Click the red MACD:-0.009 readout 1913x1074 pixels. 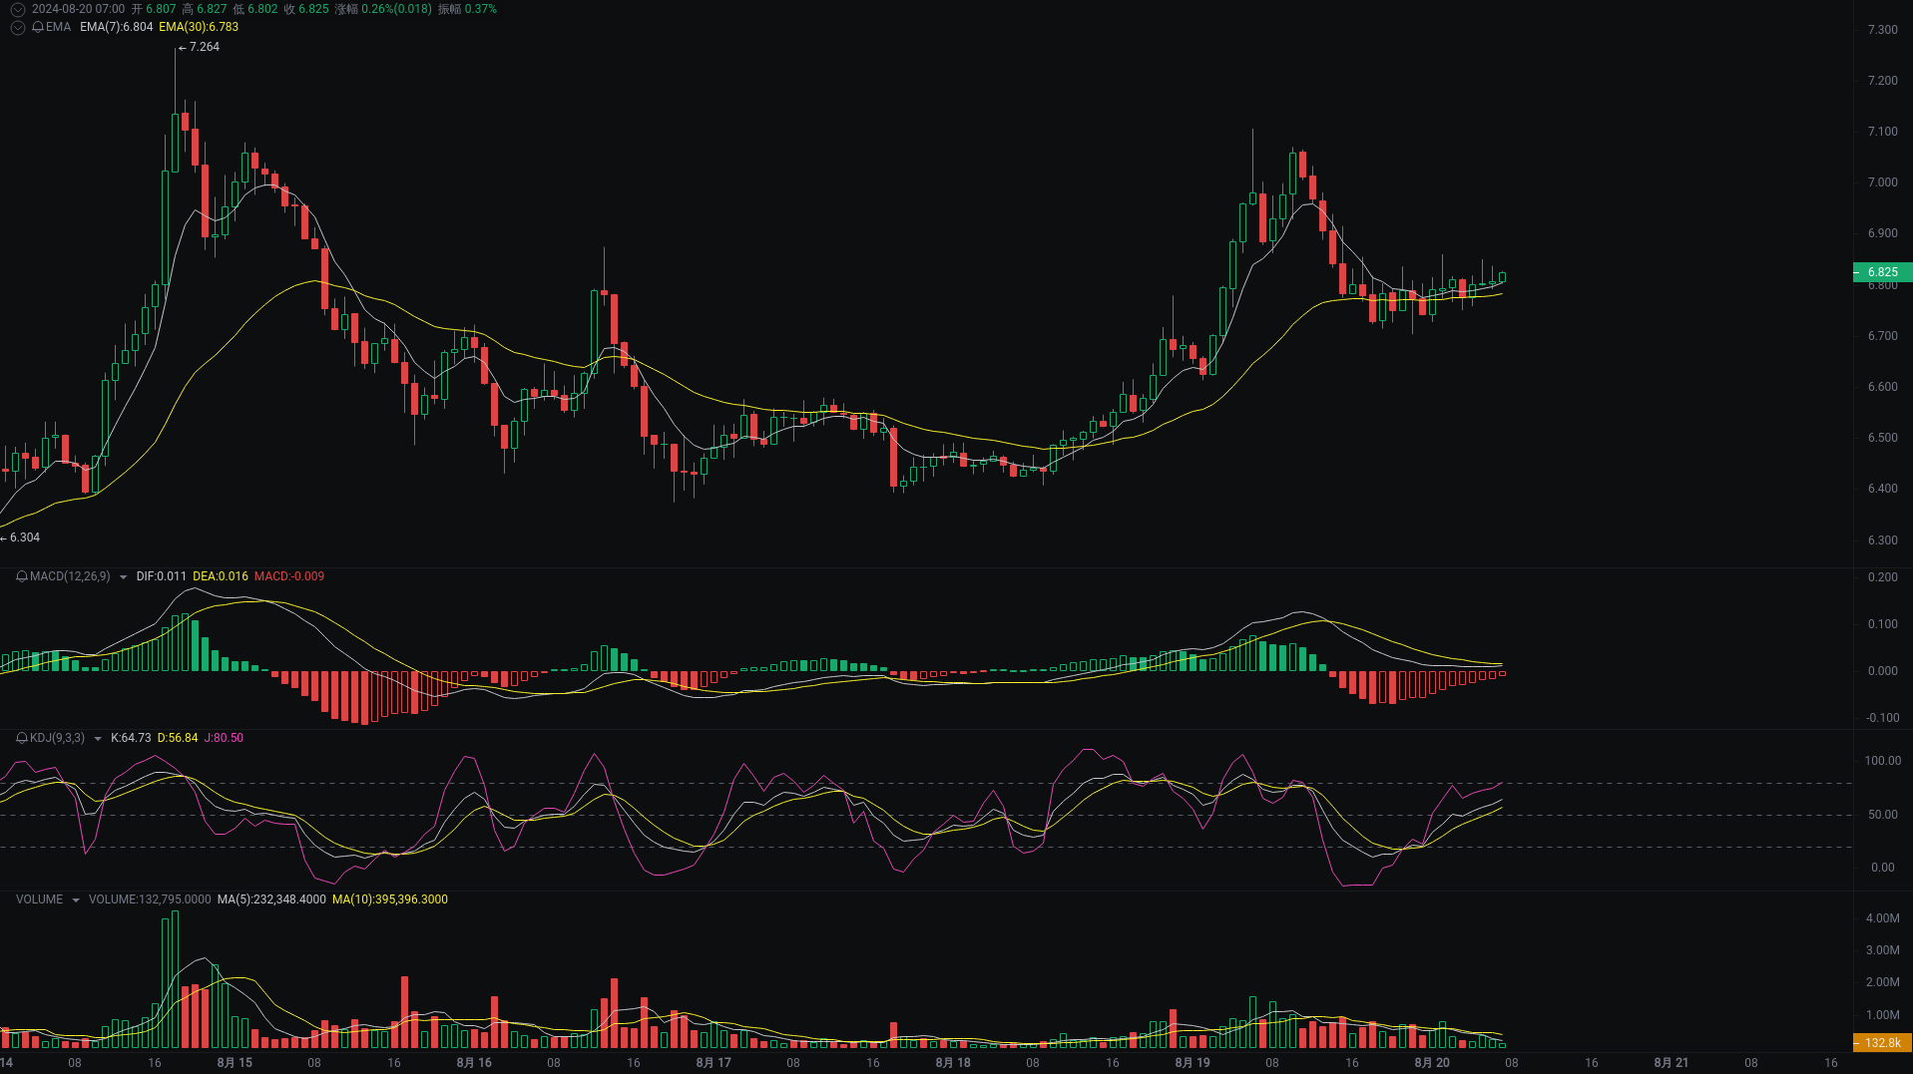[289, 576]
